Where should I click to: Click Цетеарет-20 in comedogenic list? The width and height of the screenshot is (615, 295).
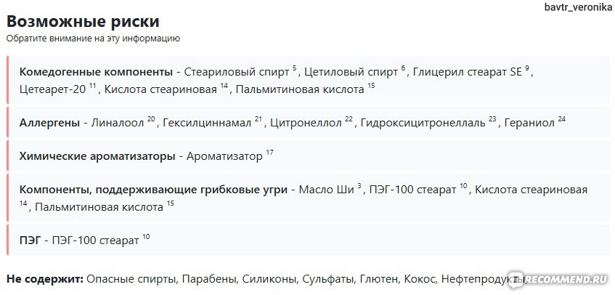tap(52, 89)
